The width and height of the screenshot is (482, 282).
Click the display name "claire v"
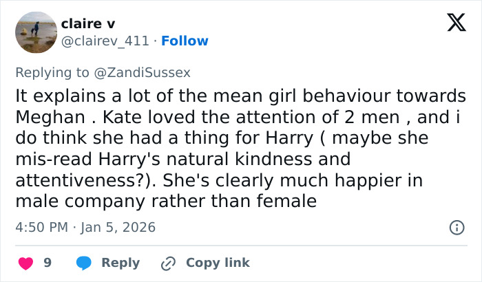pos(87,23)
